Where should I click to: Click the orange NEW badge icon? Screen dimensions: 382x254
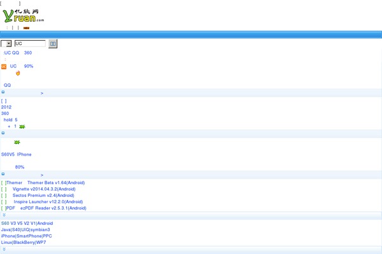(26, 28)
